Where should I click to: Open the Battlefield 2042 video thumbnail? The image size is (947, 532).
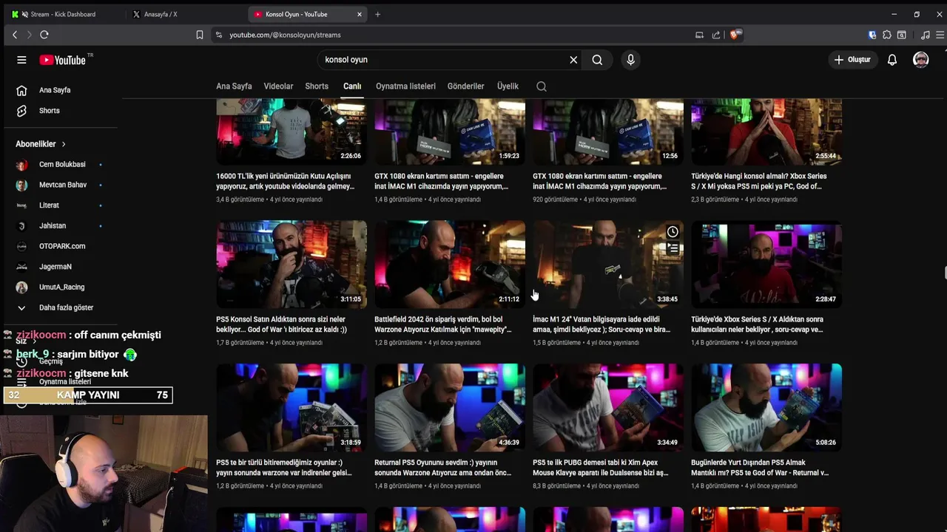click(450, 264)
